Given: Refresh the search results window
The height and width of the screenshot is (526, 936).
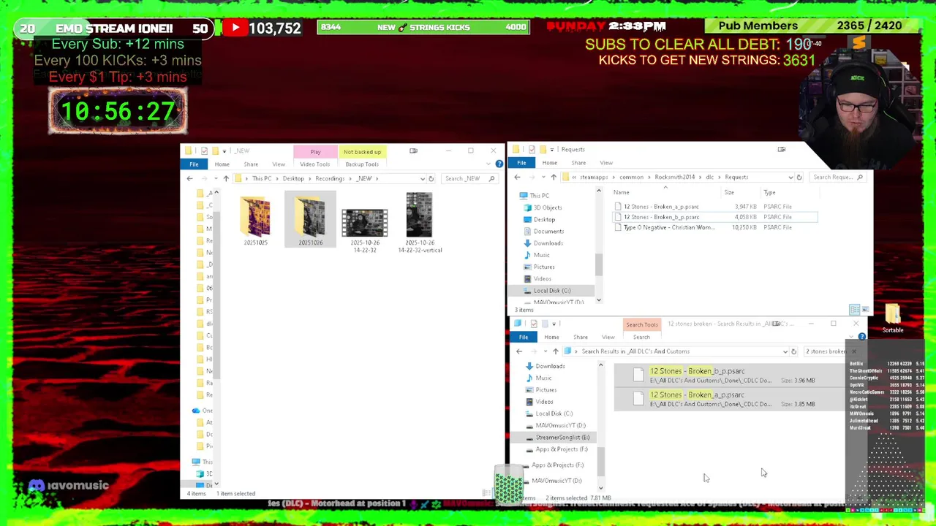Looking at the screenshot, I should point(793,351).
